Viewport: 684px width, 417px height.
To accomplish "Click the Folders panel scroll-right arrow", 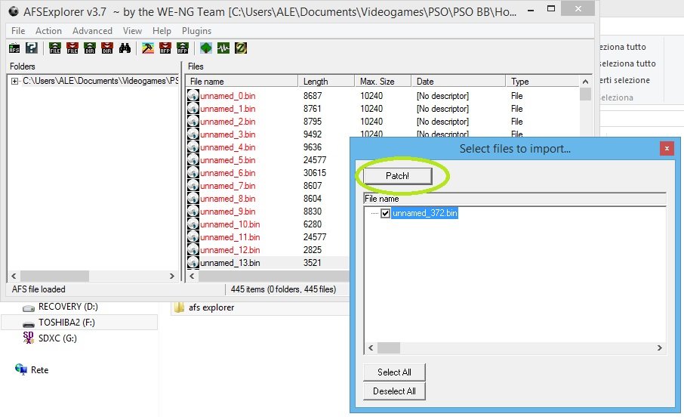I will [x=172, y=276].
